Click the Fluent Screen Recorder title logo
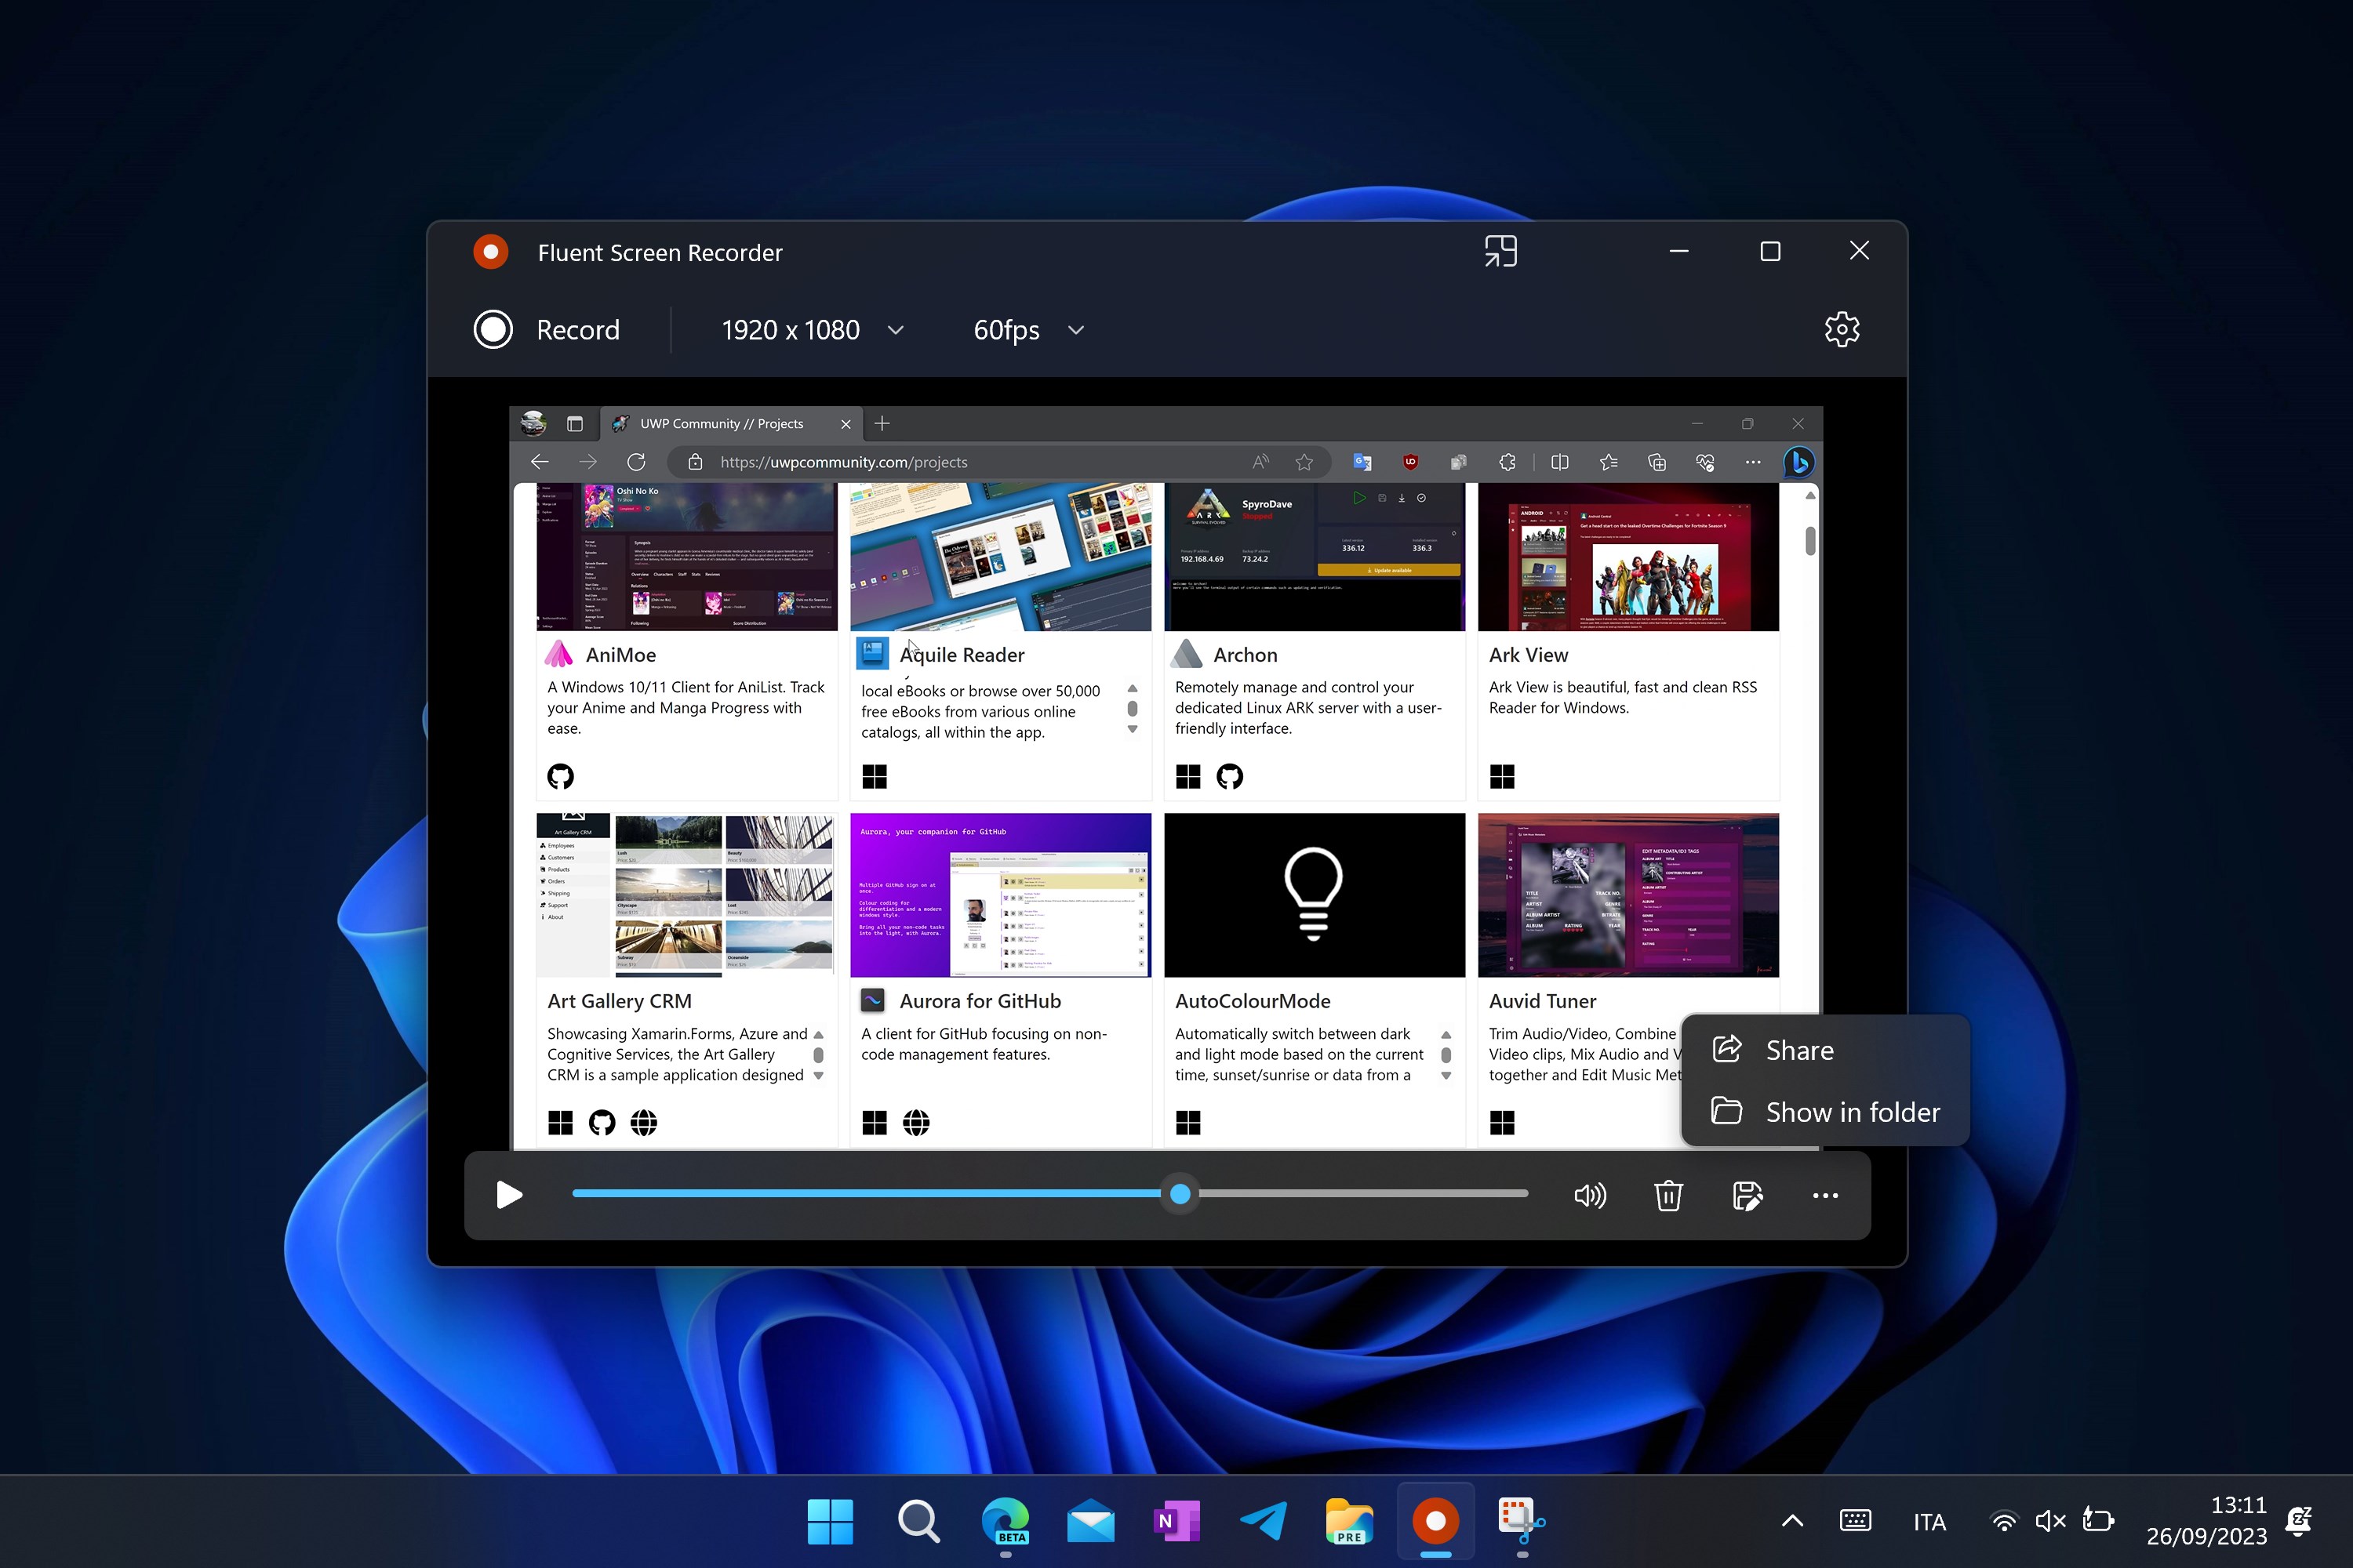Viewport: 2353px width, 1568px height. tap(490, 252)
